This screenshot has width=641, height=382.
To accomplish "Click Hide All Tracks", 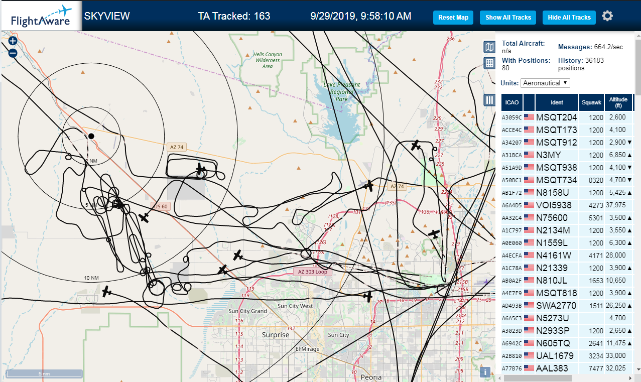I will coord(569,18).
